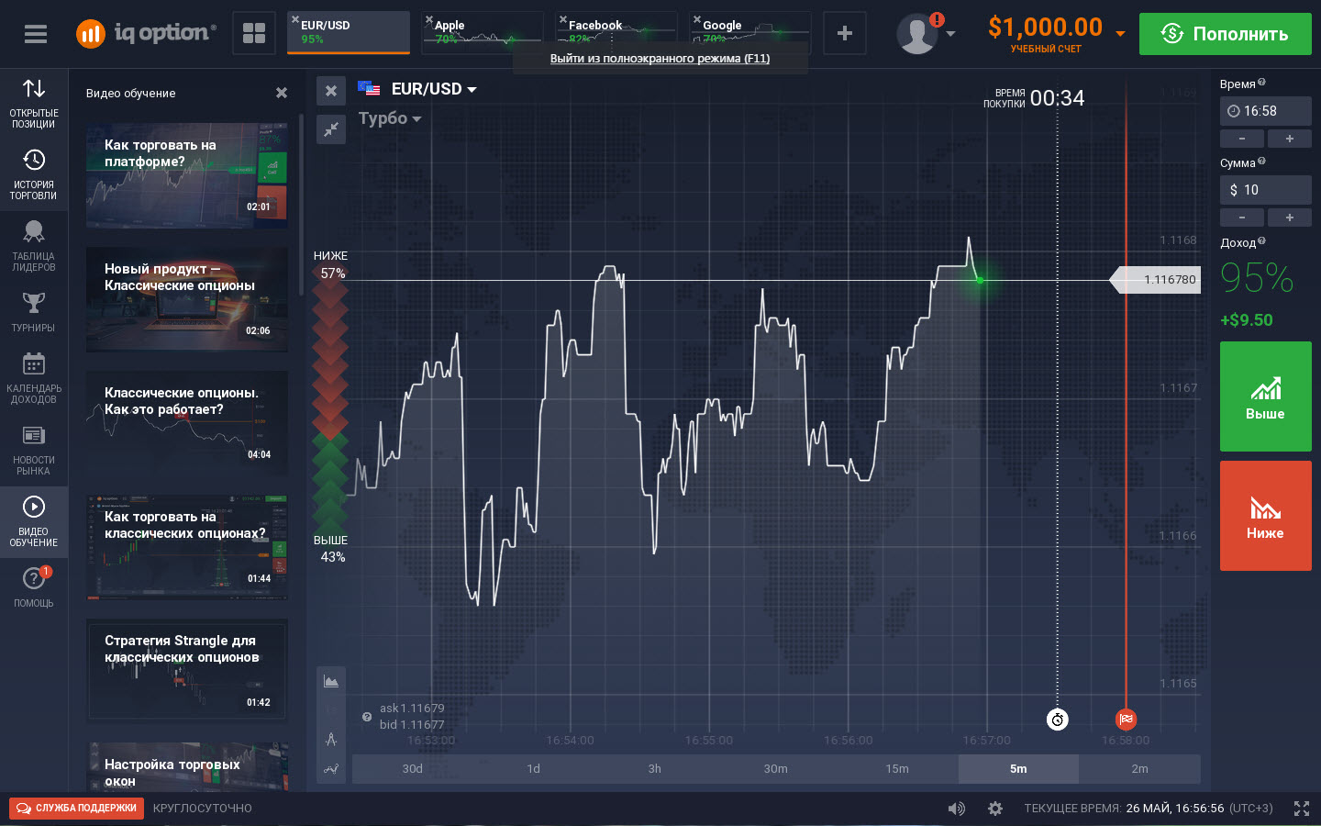The height and width of the screenshot is (826, 1321).
Task: Play video 'Новый продукт – Классические опционы'
Action: 187,299
